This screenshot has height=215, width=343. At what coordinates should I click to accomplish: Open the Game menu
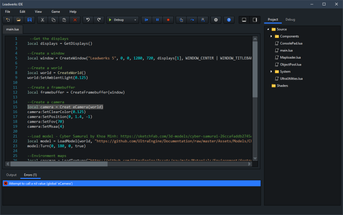pyautogui.click(x=55, y=11)
